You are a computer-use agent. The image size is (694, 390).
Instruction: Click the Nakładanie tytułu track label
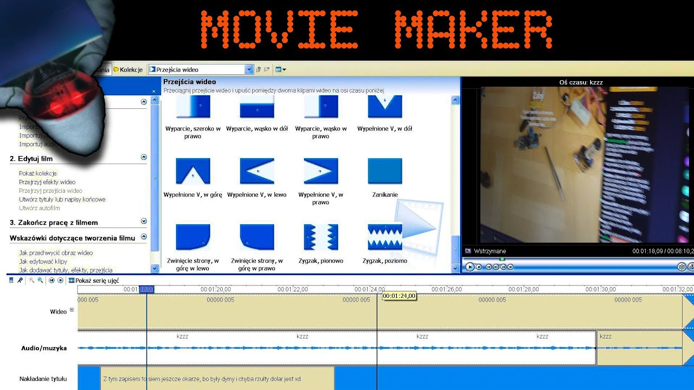point(43,379)
